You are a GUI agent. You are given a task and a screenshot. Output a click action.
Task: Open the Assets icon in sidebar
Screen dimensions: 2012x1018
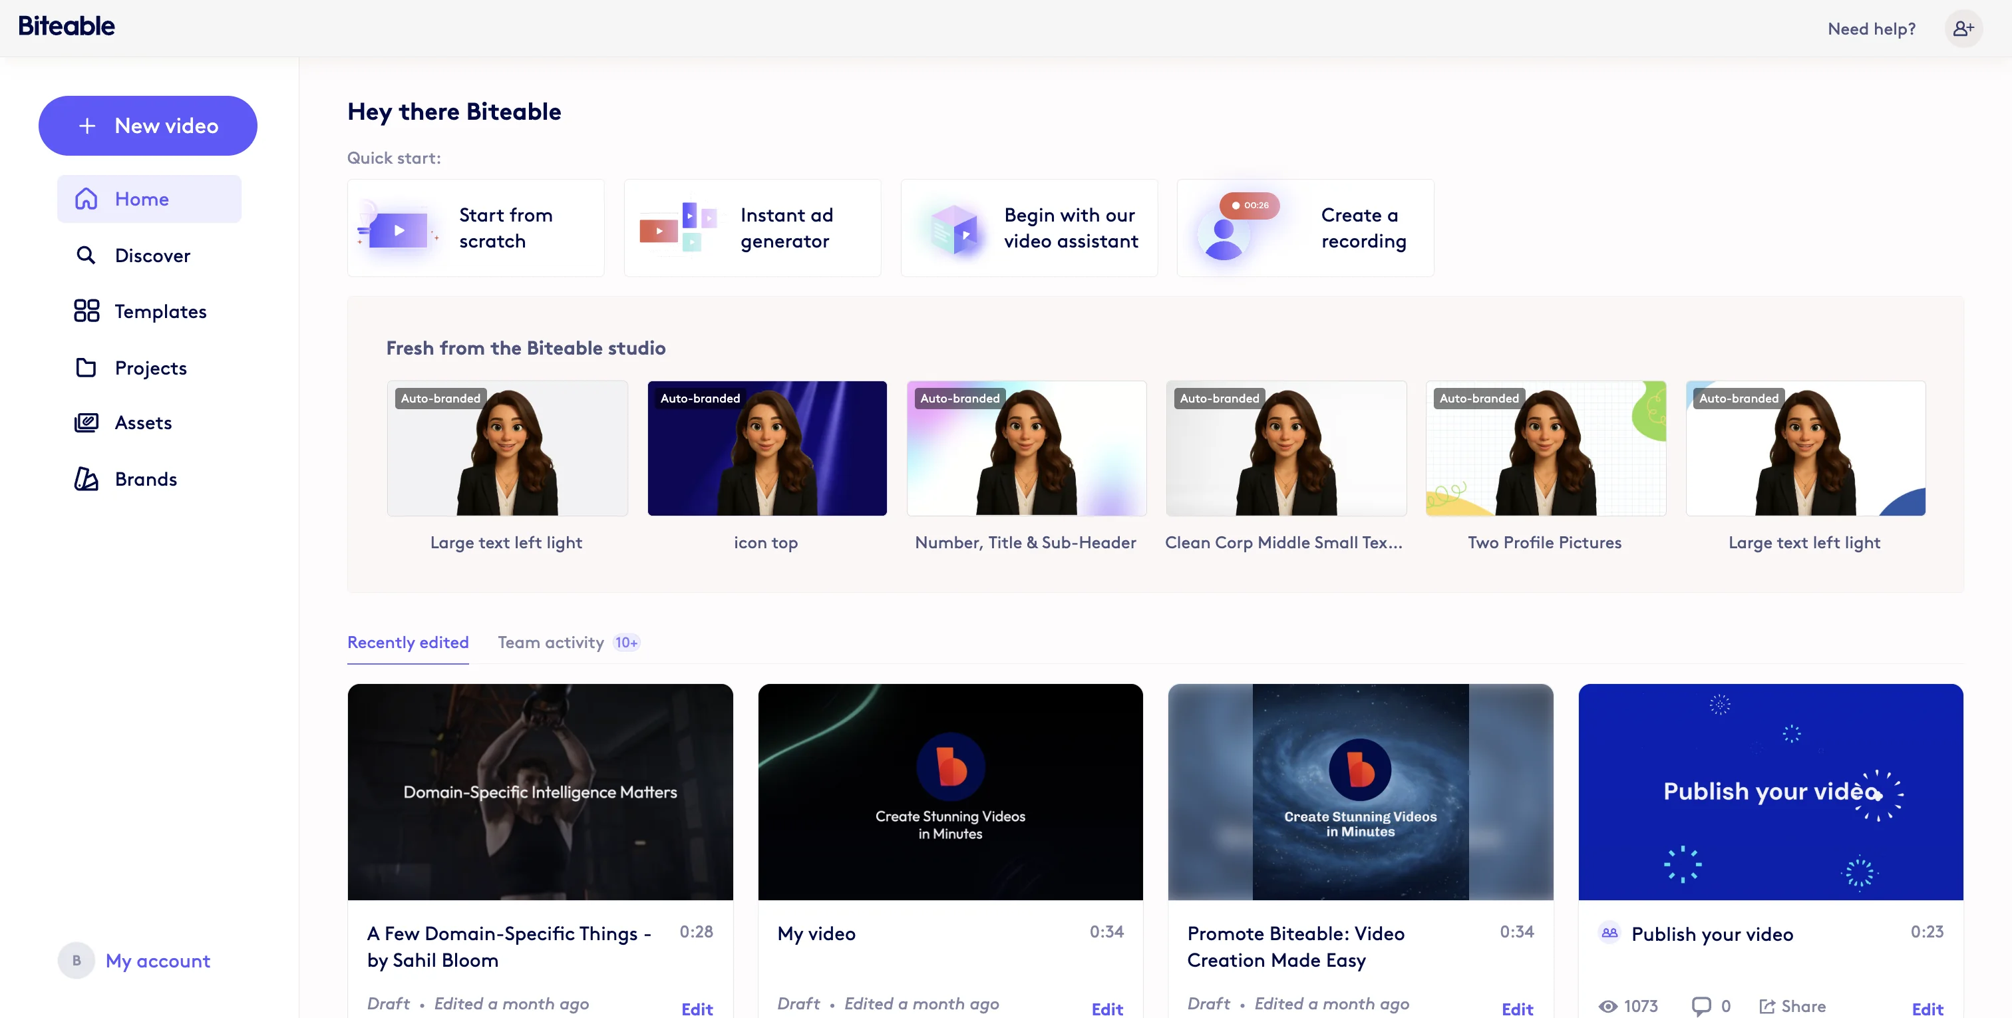[86, 423]
